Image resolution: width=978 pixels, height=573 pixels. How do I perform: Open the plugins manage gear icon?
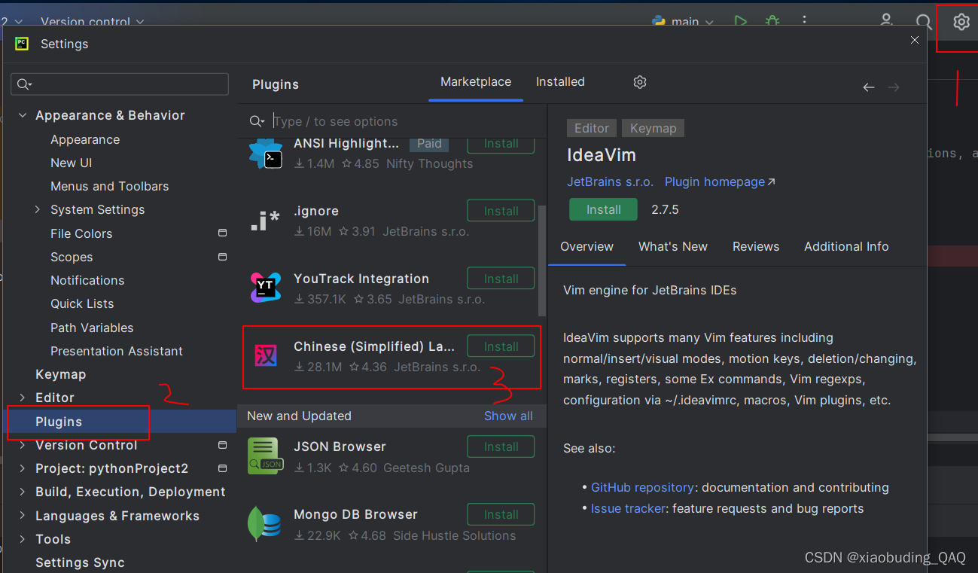(x=640, y=82)
